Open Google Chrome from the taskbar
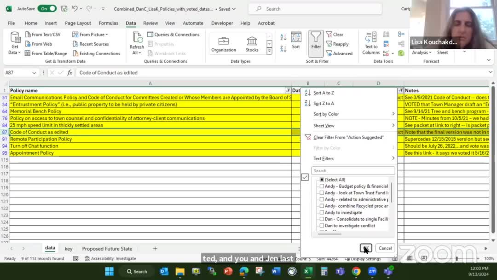Image resolution: width=497 pixels, height=280 pixels. coord(356,271)
